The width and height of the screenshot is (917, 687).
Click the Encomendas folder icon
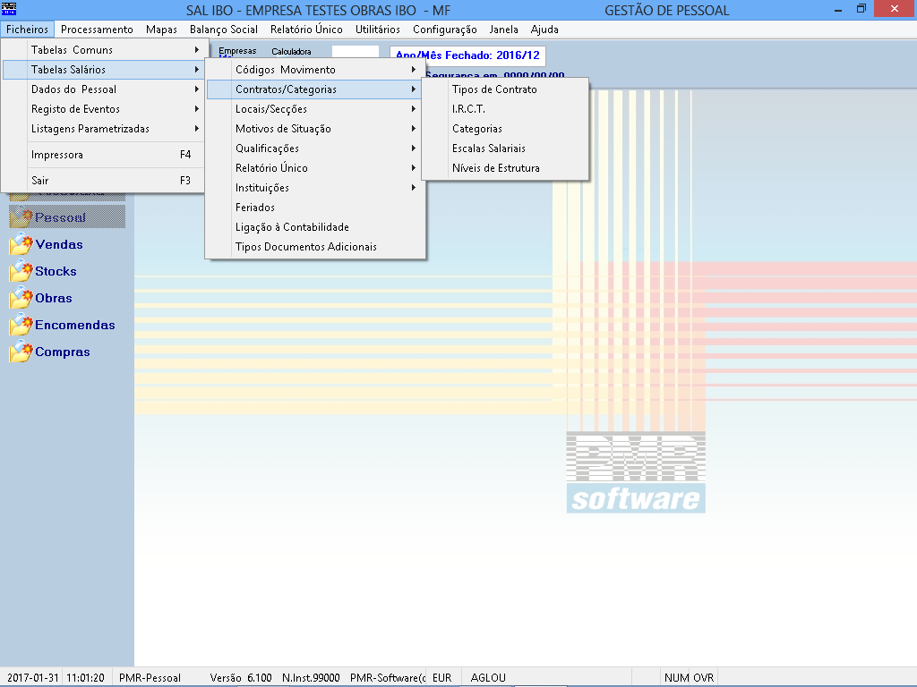click(21, 326)
